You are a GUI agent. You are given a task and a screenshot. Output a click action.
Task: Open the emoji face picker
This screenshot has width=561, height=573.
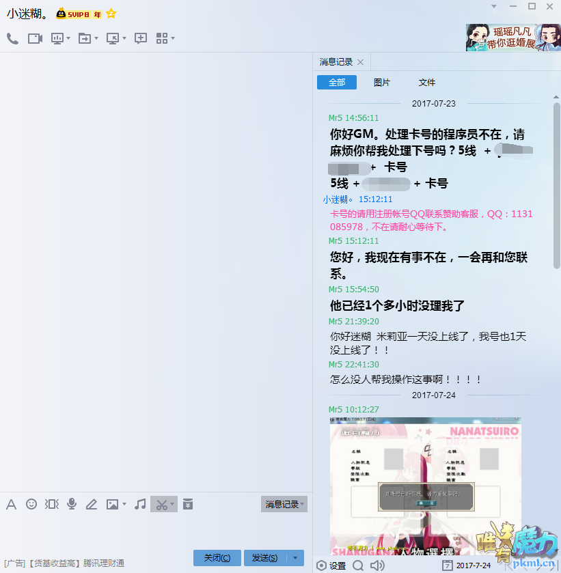[x=31, y=504]
